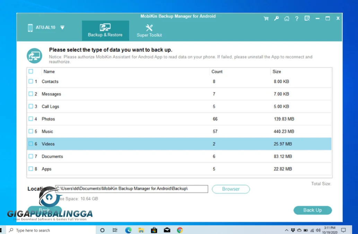Open the feedback note icon
358x234 pixels.
307,18
